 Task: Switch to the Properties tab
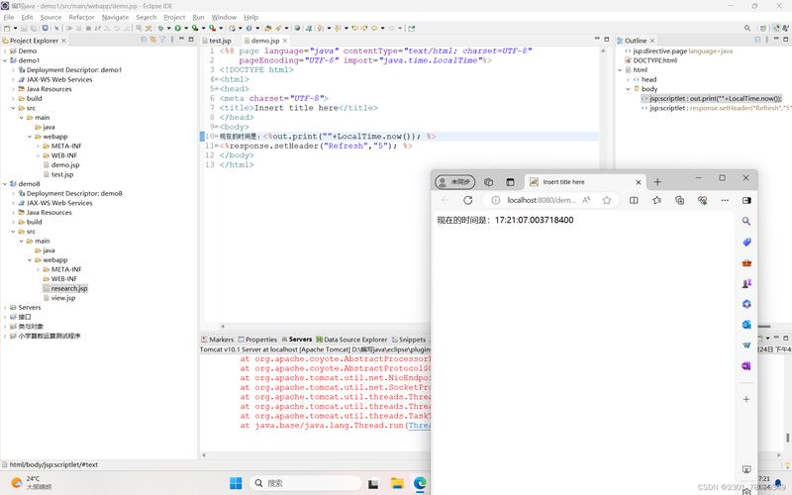tap(257, 340)
